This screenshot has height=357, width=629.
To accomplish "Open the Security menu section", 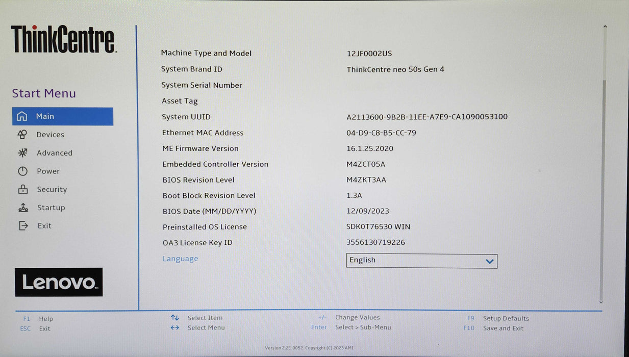I will pyautogui.click(x=52, y=189).
